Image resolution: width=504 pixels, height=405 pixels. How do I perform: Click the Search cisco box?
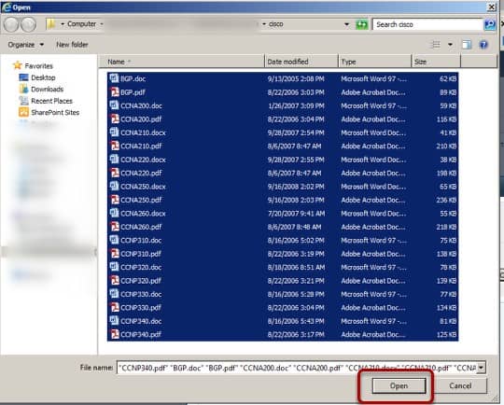[x=427, y=24]
